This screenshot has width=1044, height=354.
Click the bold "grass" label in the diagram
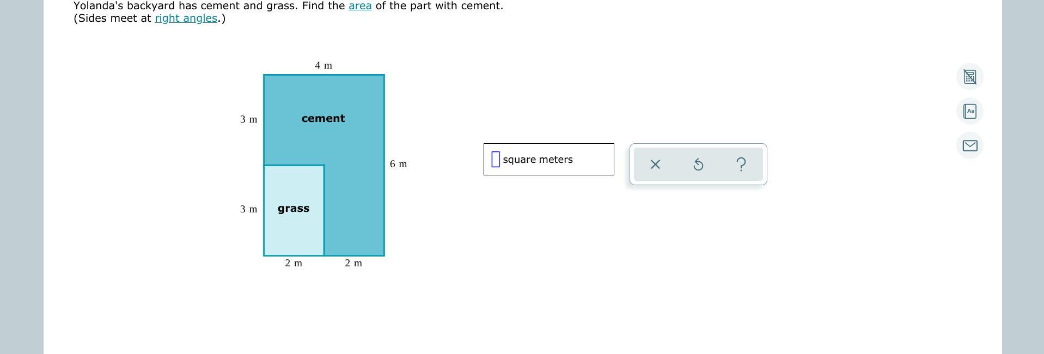294,209
